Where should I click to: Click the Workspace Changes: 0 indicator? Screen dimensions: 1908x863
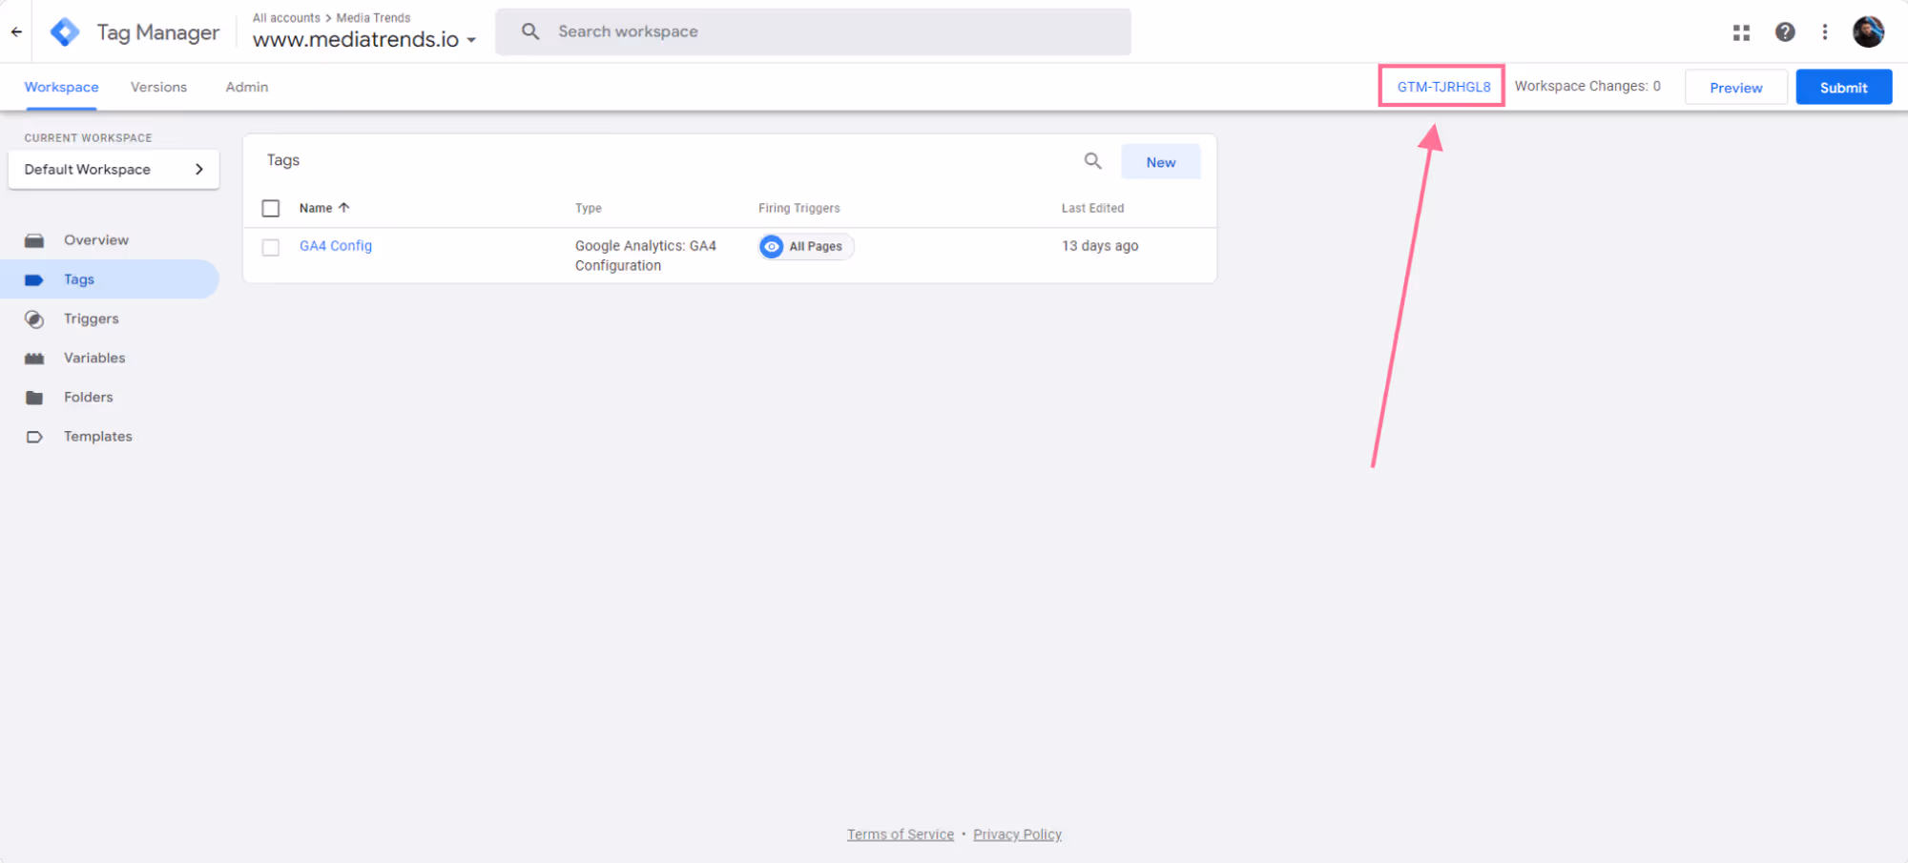click(1587, 86)
